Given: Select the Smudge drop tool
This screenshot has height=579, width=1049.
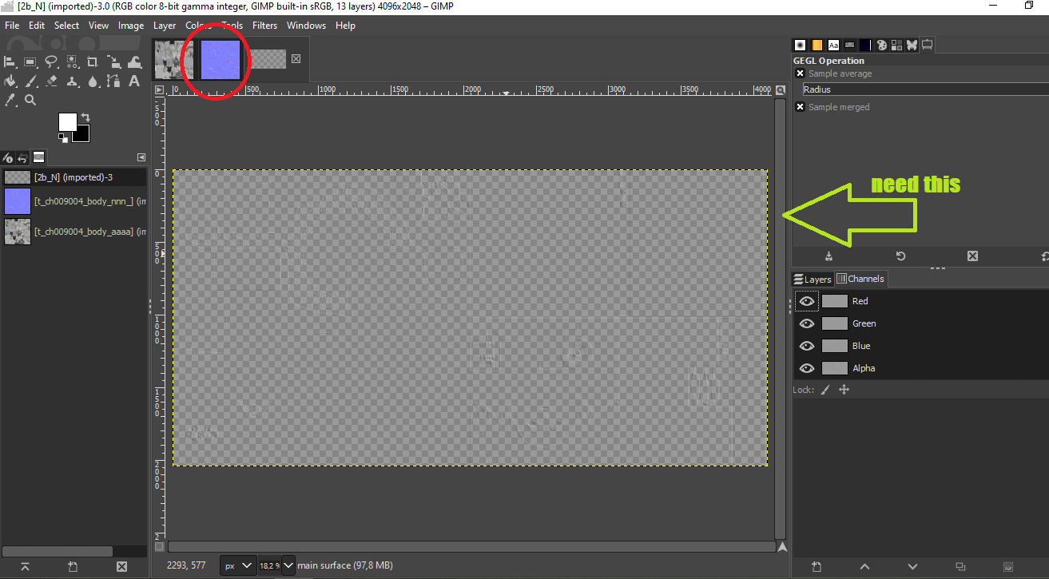Looking at the screenshot, I should pyautogui.click(x=93, y=81).
